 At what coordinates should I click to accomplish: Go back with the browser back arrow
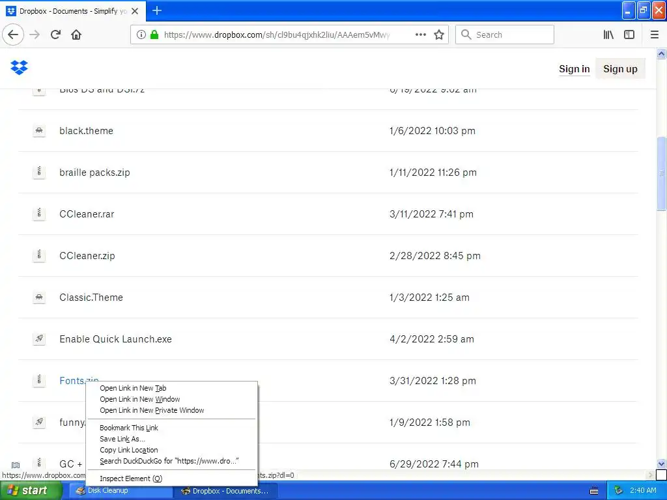pyautogui.click(x=13, y=35)
